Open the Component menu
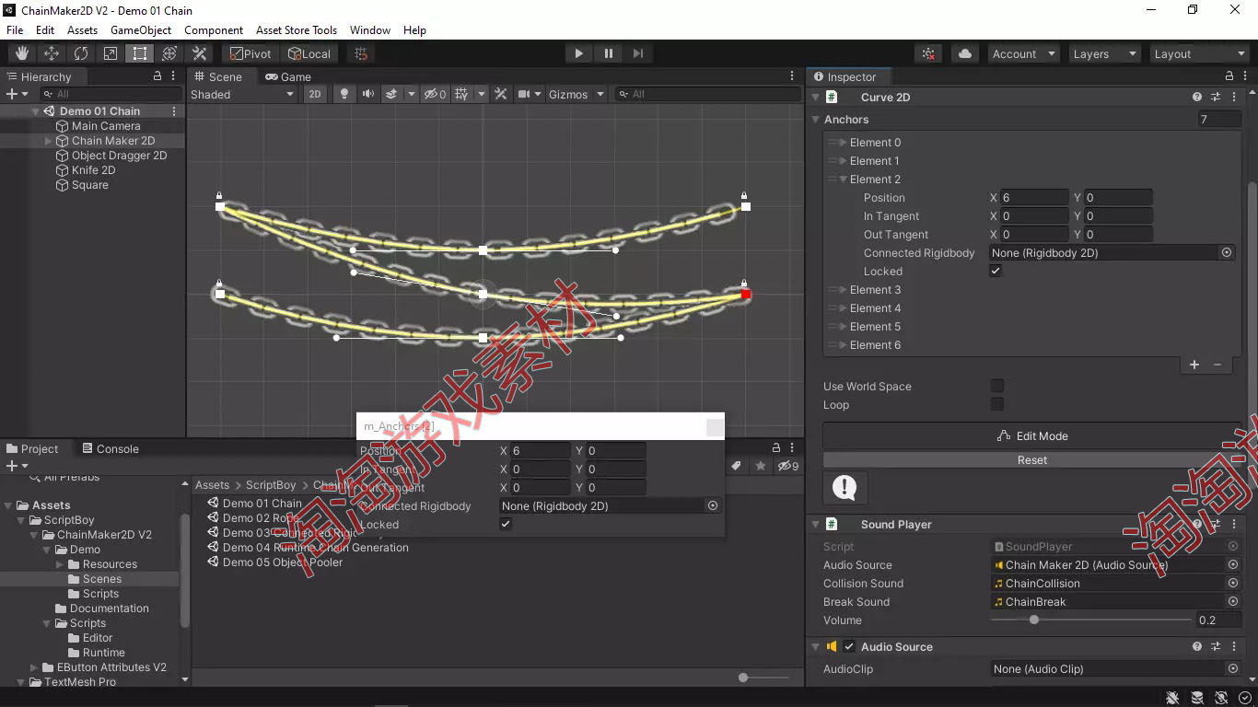This screenshot has height=707, width=1258. pos(214,29)
